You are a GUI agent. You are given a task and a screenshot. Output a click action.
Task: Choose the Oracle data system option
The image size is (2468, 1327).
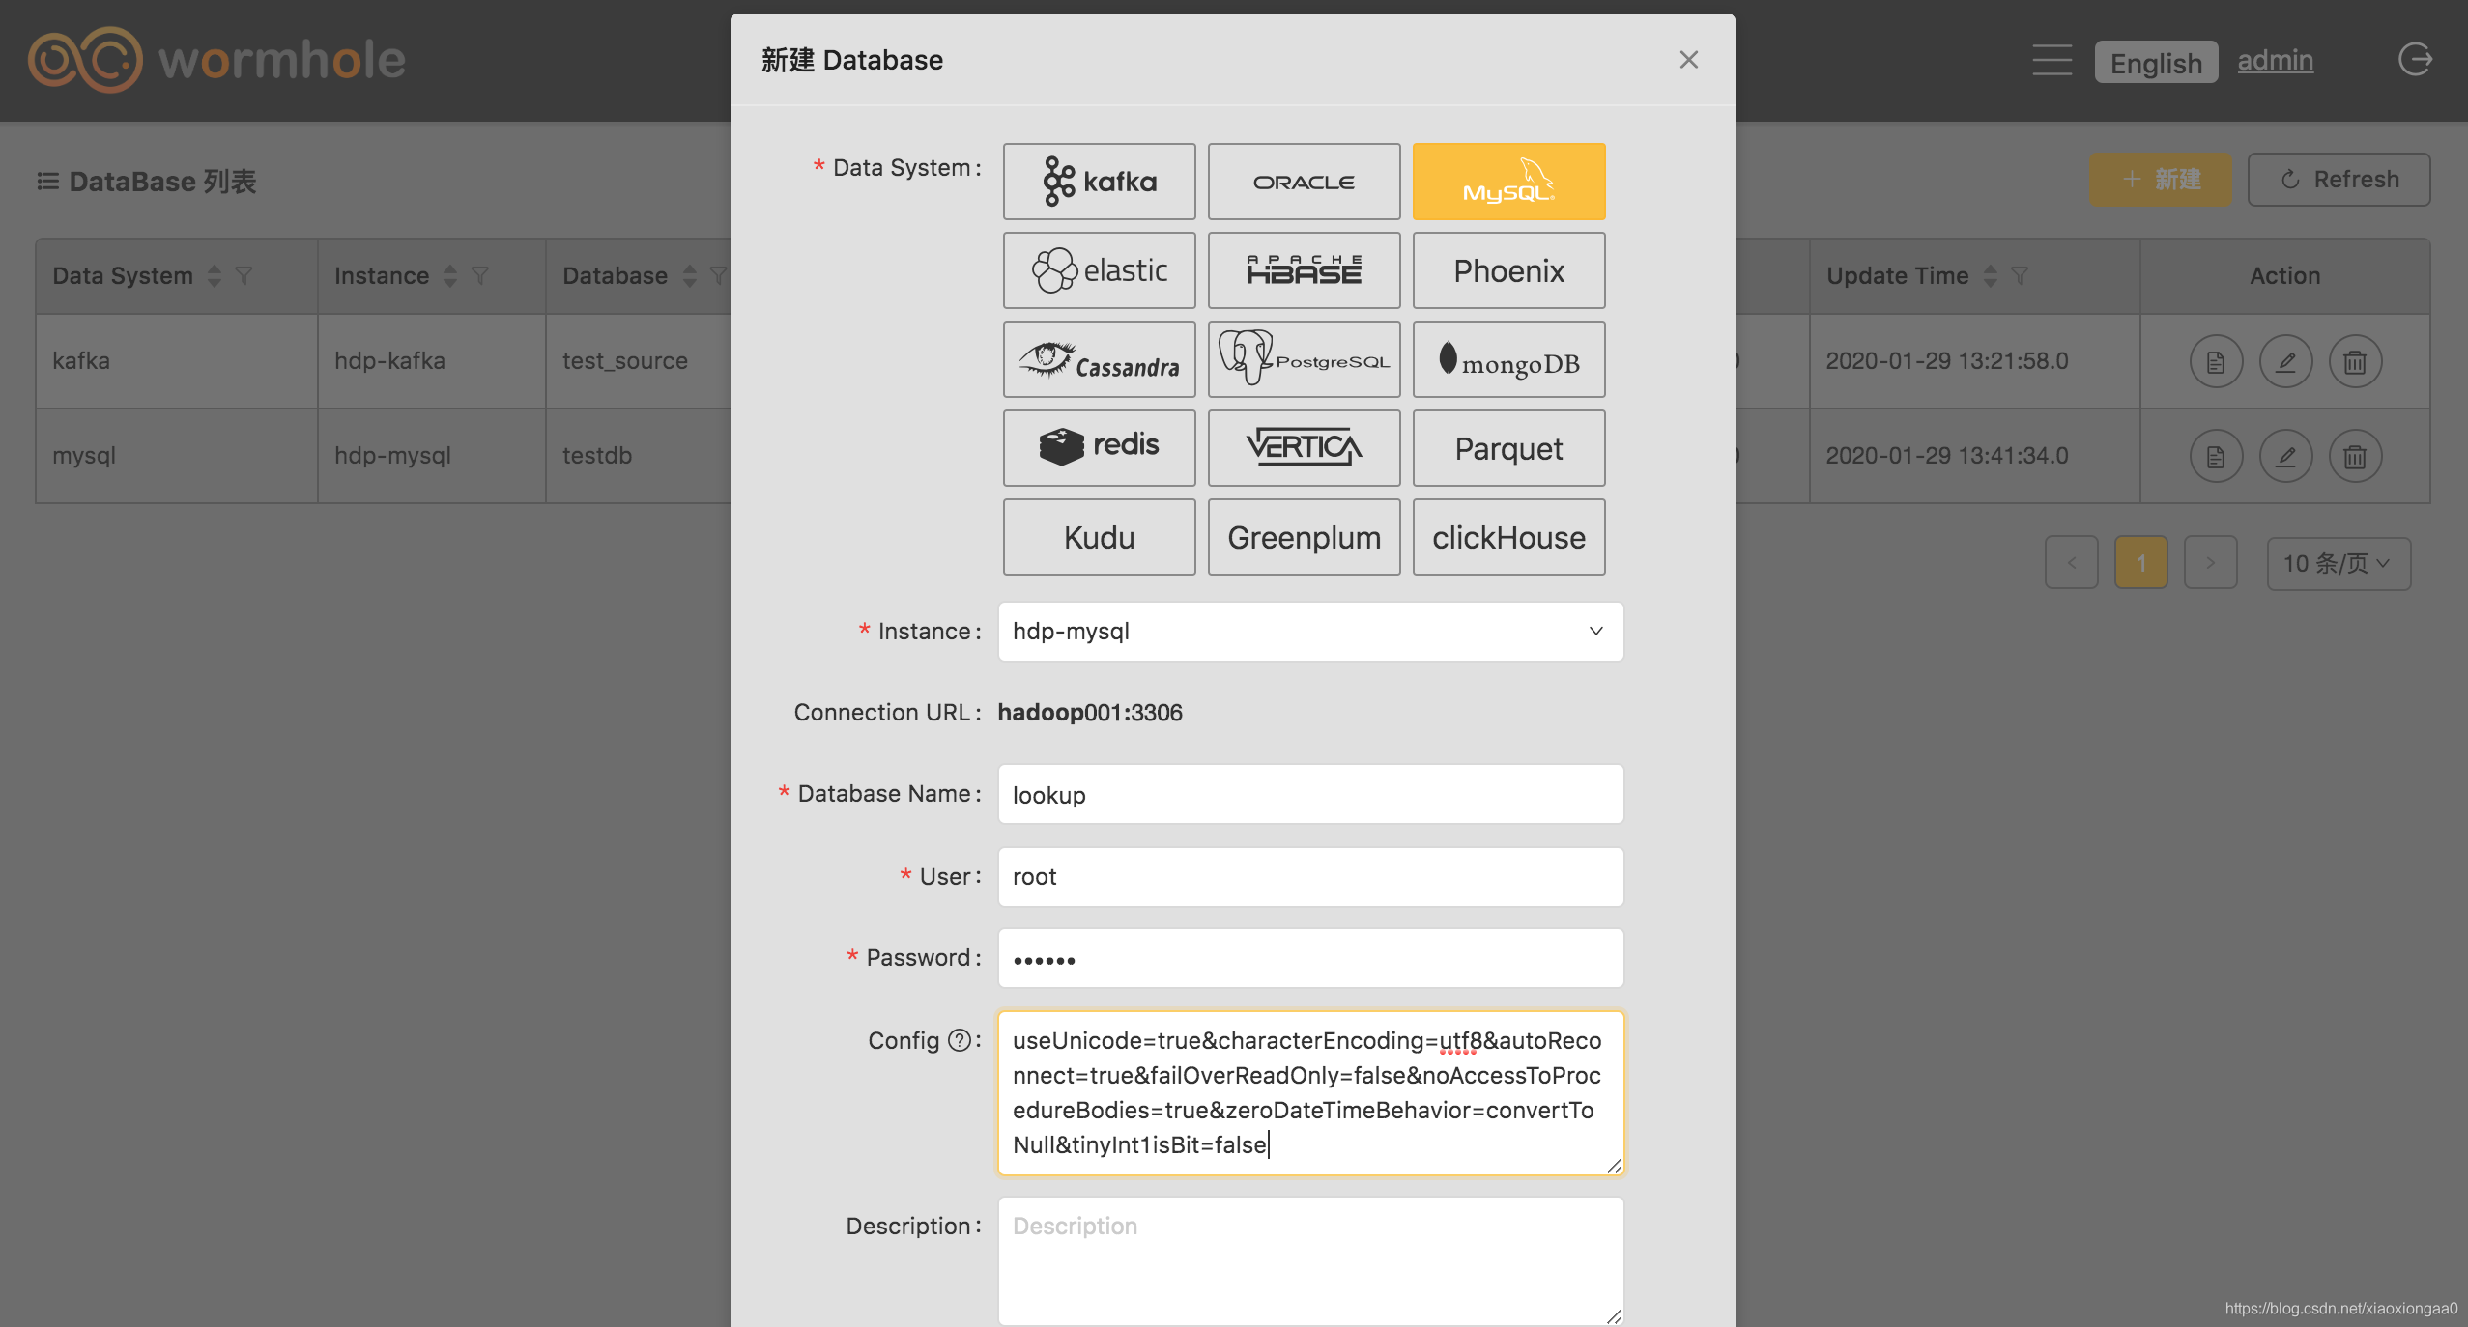1304,182
